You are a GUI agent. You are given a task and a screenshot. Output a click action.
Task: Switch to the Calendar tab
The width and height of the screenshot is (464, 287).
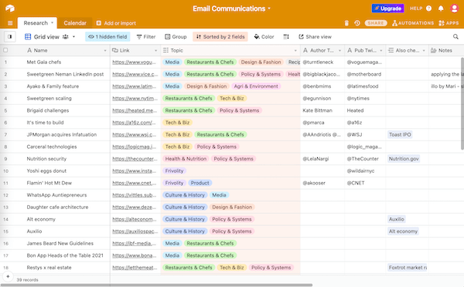75,22
